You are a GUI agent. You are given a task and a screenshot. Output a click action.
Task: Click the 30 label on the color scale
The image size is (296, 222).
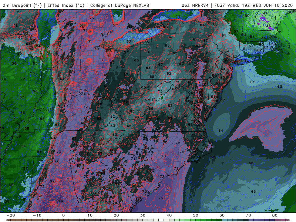coord(143,215)
